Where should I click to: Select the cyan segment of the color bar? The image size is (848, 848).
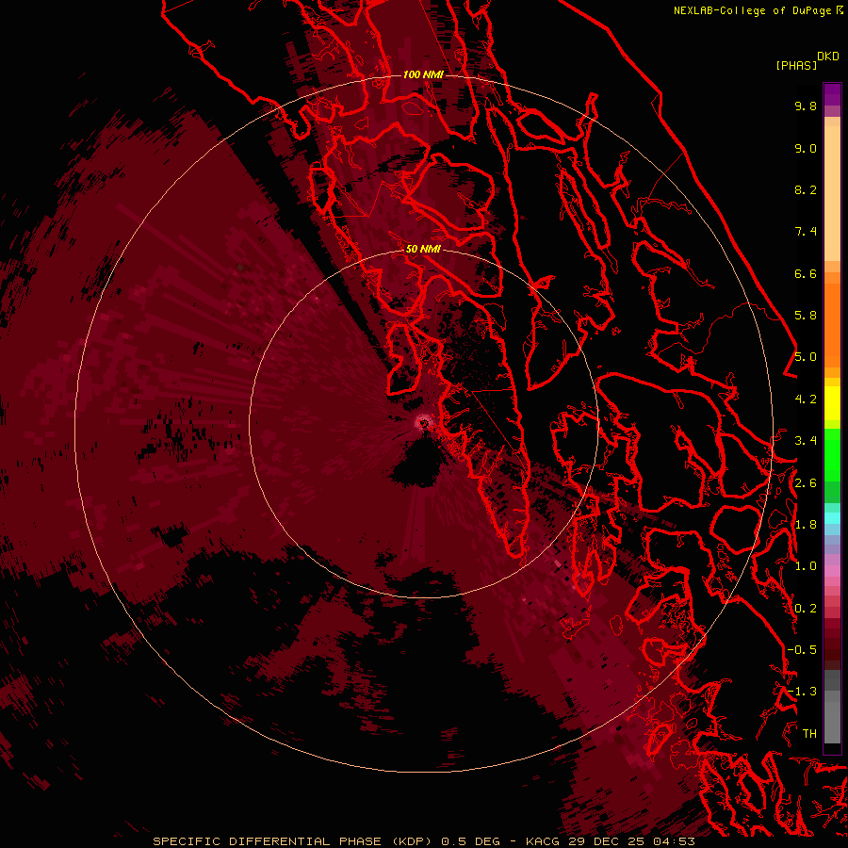point(832,518)
